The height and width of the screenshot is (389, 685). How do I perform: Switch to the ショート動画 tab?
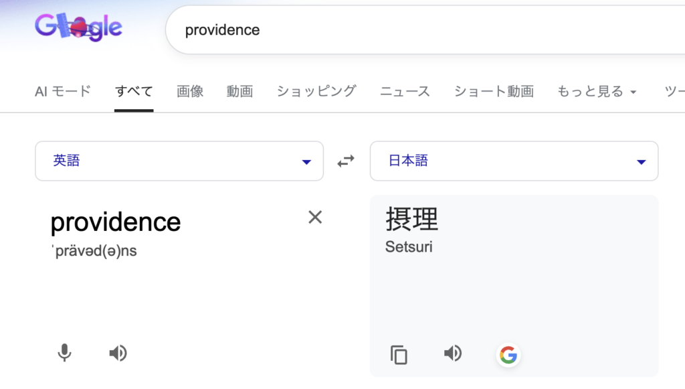coord(494,92)
